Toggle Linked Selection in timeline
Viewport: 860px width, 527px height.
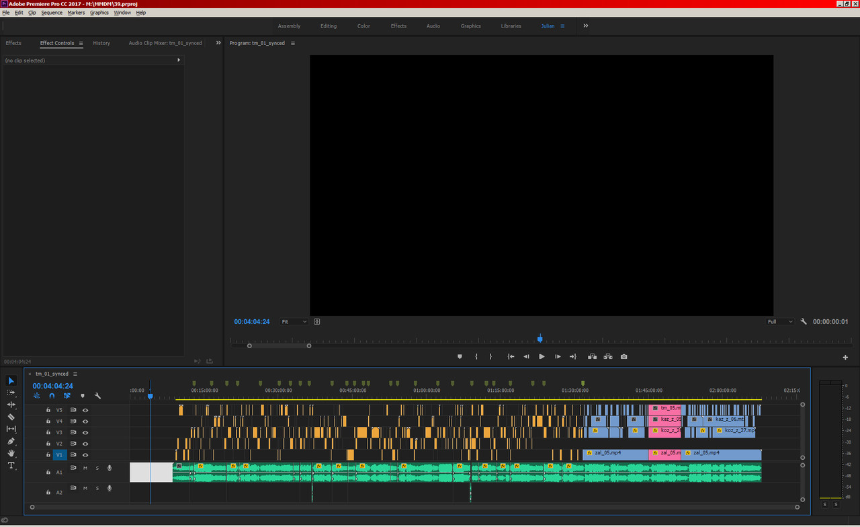click(67, 396)
